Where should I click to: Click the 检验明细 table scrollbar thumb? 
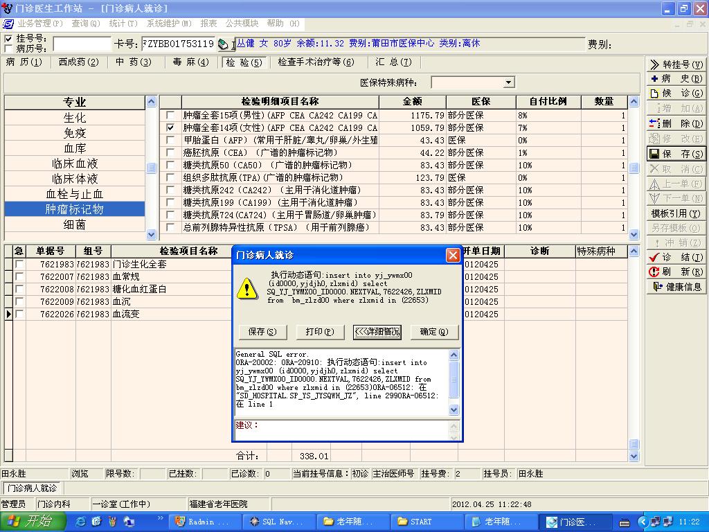point(634,168)
